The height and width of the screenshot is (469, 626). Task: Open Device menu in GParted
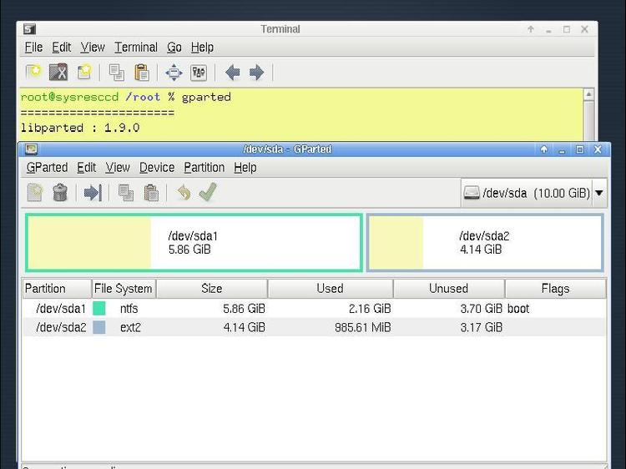pyautogui.click(x=157, y=167)
